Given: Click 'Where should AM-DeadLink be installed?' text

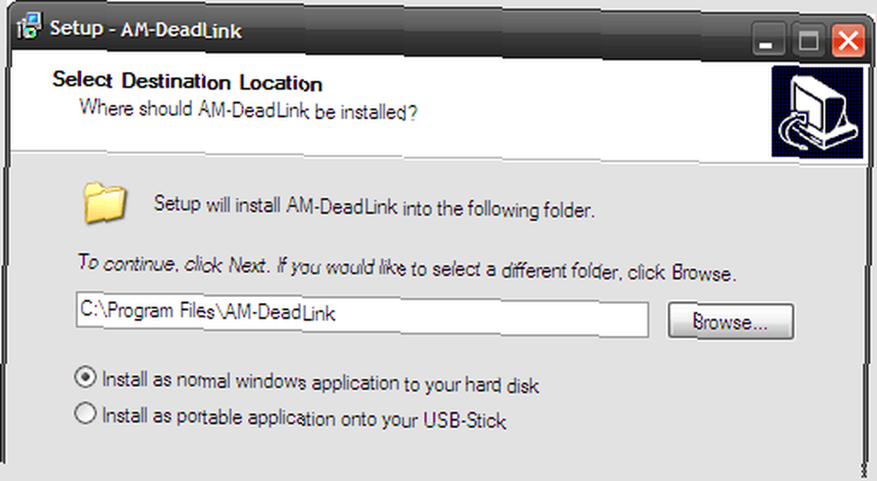Looking at the screenshot, I should tap(248, 110).
